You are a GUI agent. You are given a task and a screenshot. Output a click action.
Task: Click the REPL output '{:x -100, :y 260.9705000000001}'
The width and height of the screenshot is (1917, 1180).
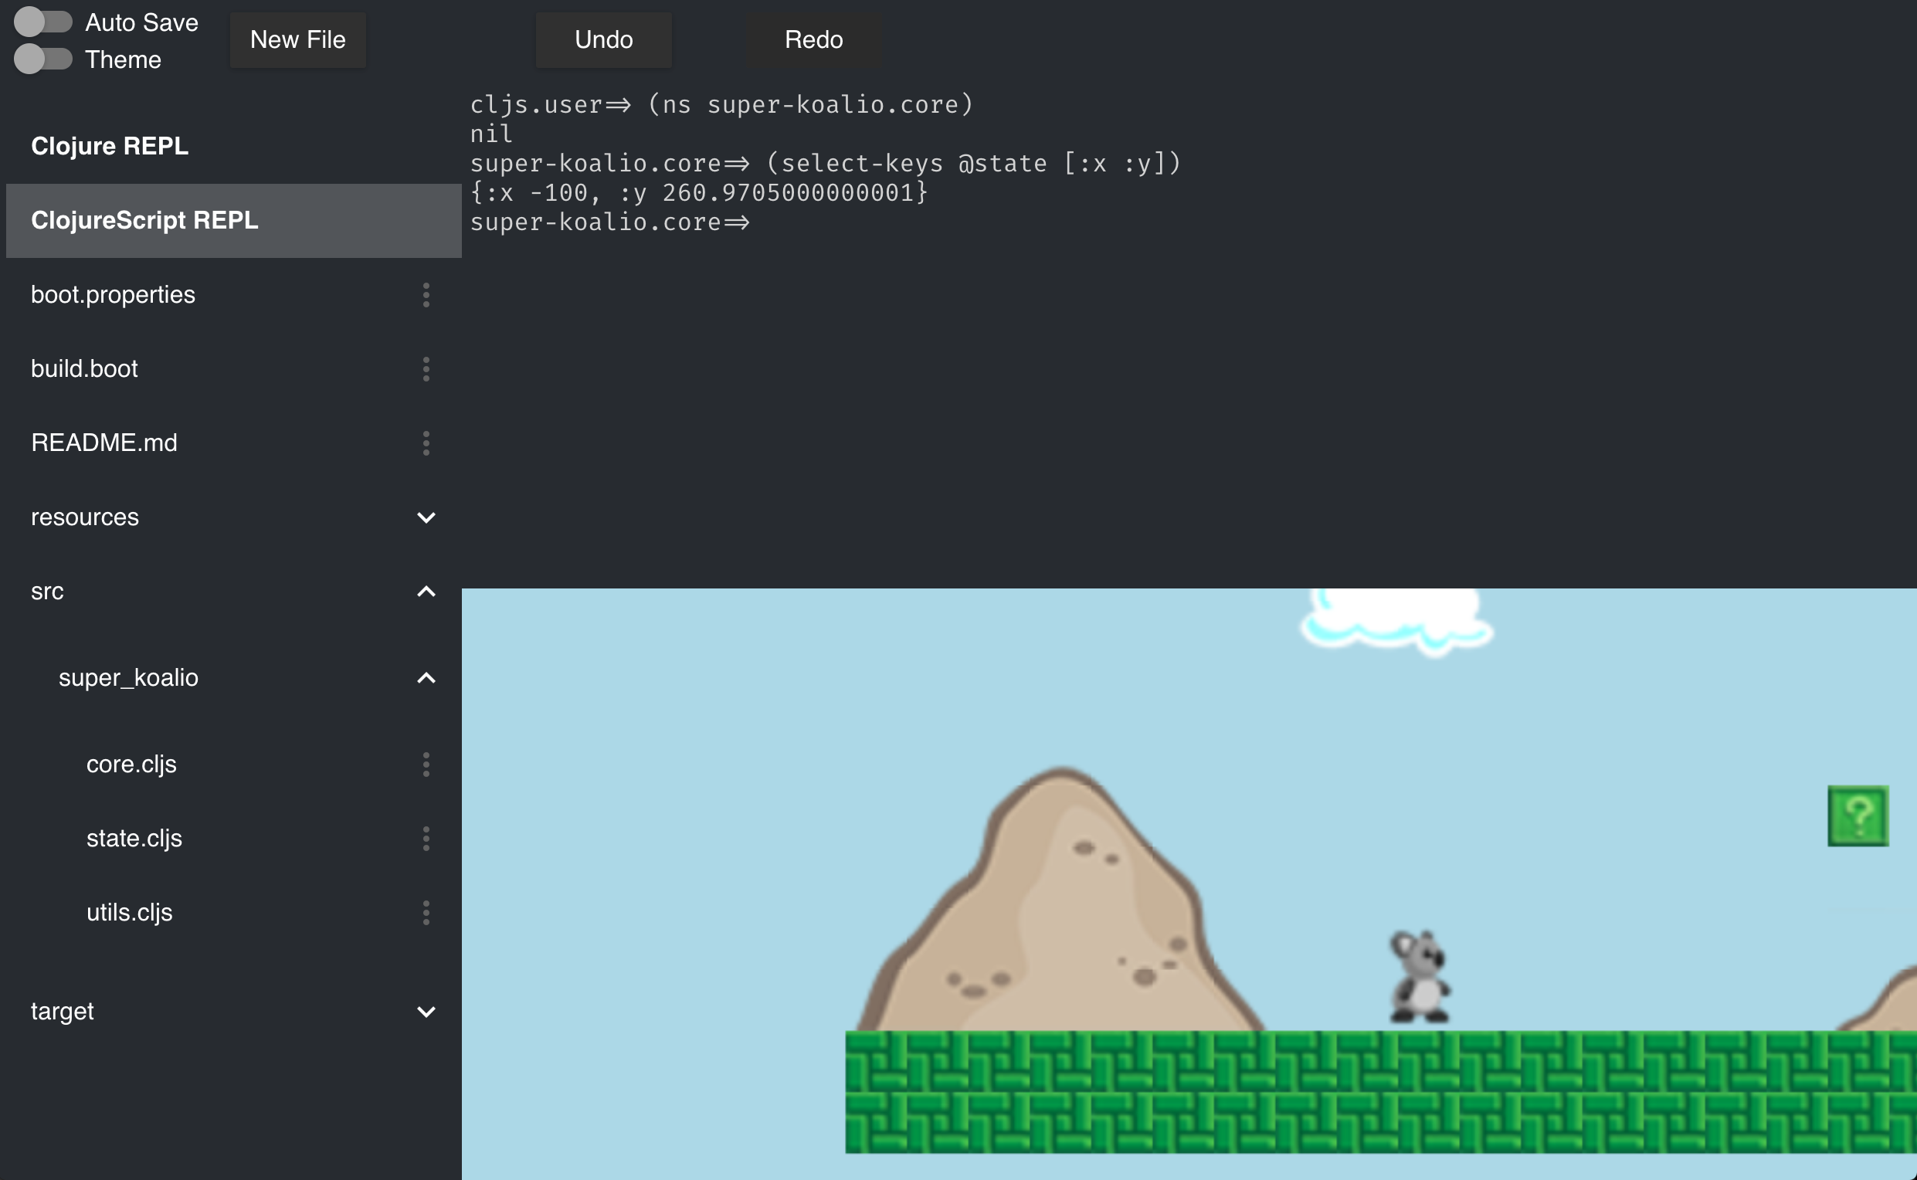point(698,193)
